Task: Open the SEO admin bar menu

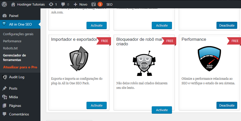Action: [x=109, y=5]
